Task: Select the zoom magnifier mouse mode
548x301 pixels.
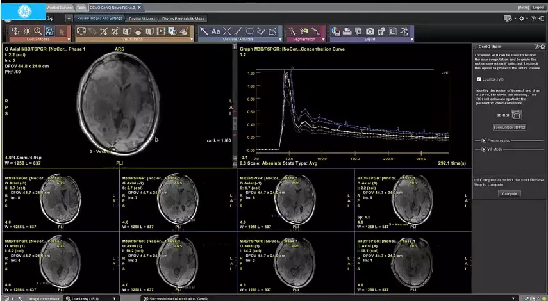Action: point(38,31)
